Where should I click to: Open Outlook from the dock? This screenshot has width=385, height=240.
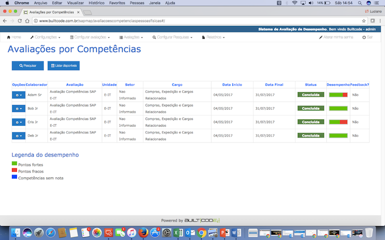click(x=190, y=233)
